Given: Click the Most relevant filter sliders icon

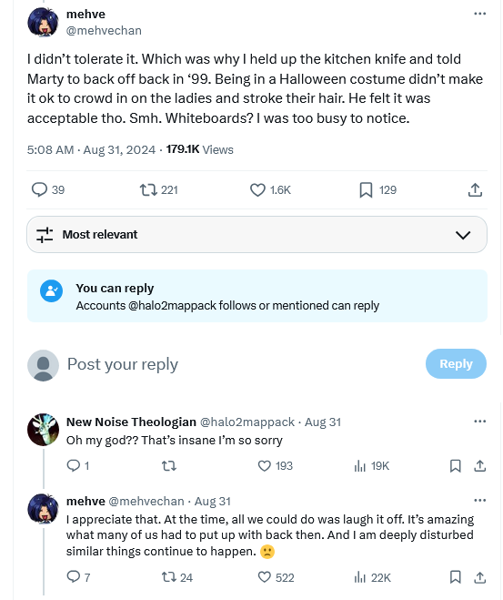Looking at the screenshot, I should coord(45,235).
